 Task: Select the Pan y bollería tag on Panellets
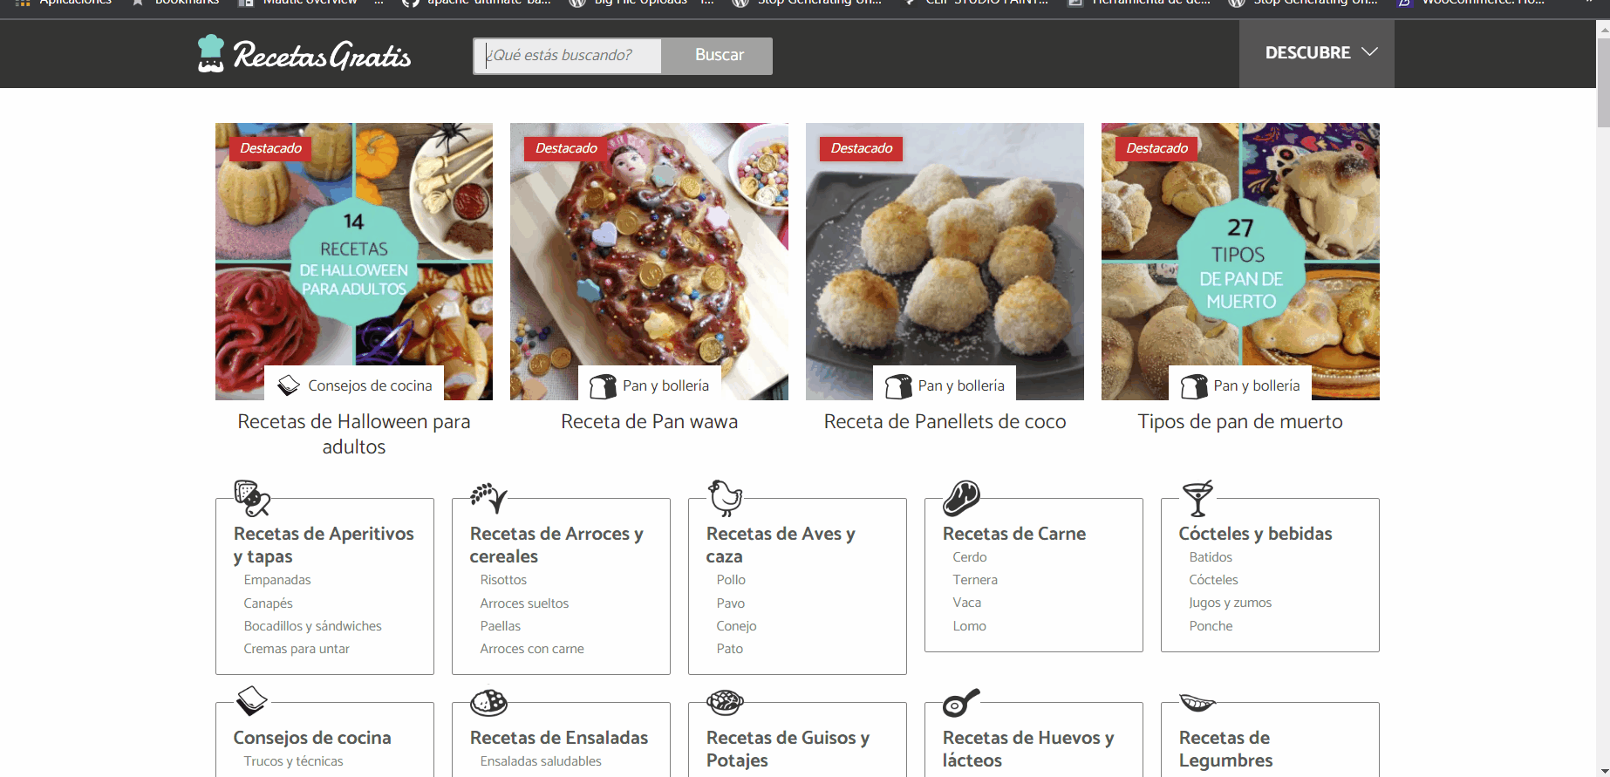pyautogui.click(x=945, y=385)
